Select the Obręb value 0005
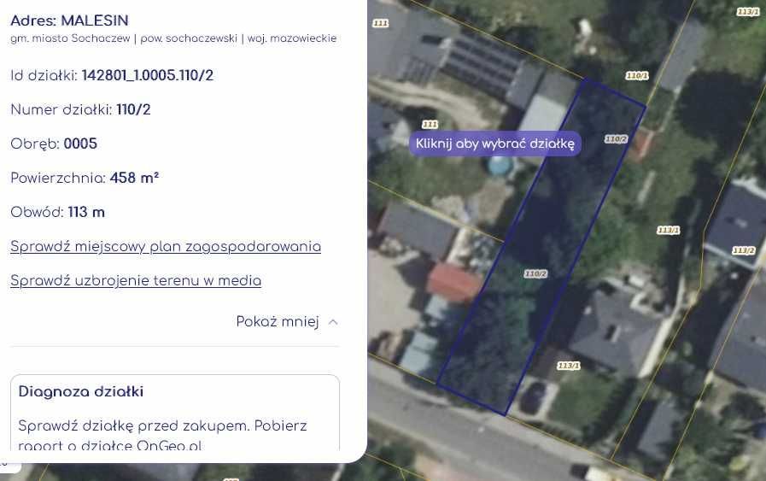 point(80,144)
